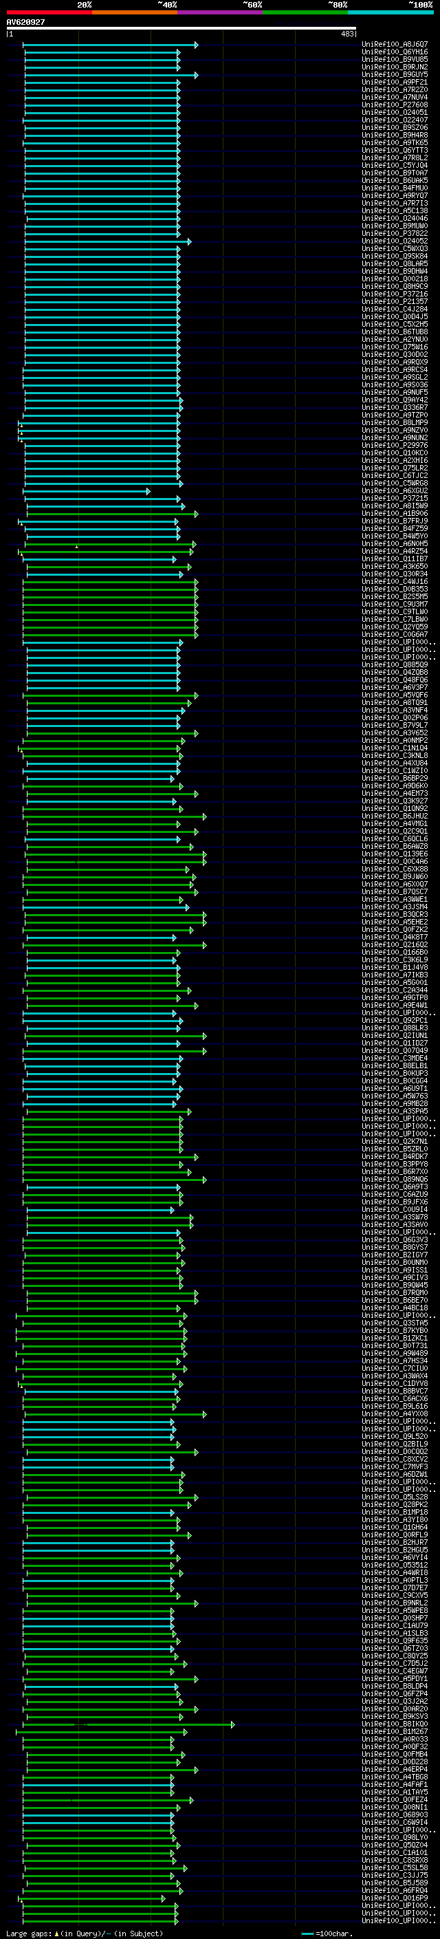This screenshot has width=440, height=1939.
Task: Click the yellow gap marker on UniRef100_B8LMP9 row
Action: [22, 426]
